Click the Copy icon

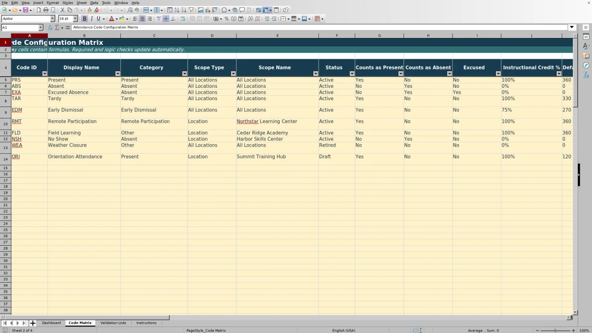click(x=70, y=10)
